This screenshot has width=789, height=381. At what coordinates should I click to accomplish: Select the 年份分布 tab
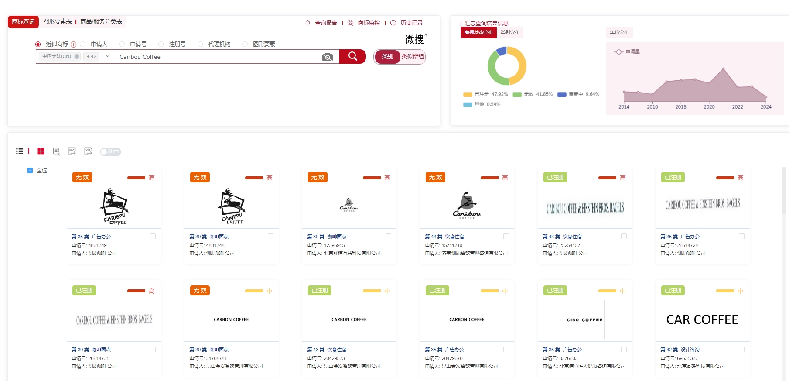(619, 33)
